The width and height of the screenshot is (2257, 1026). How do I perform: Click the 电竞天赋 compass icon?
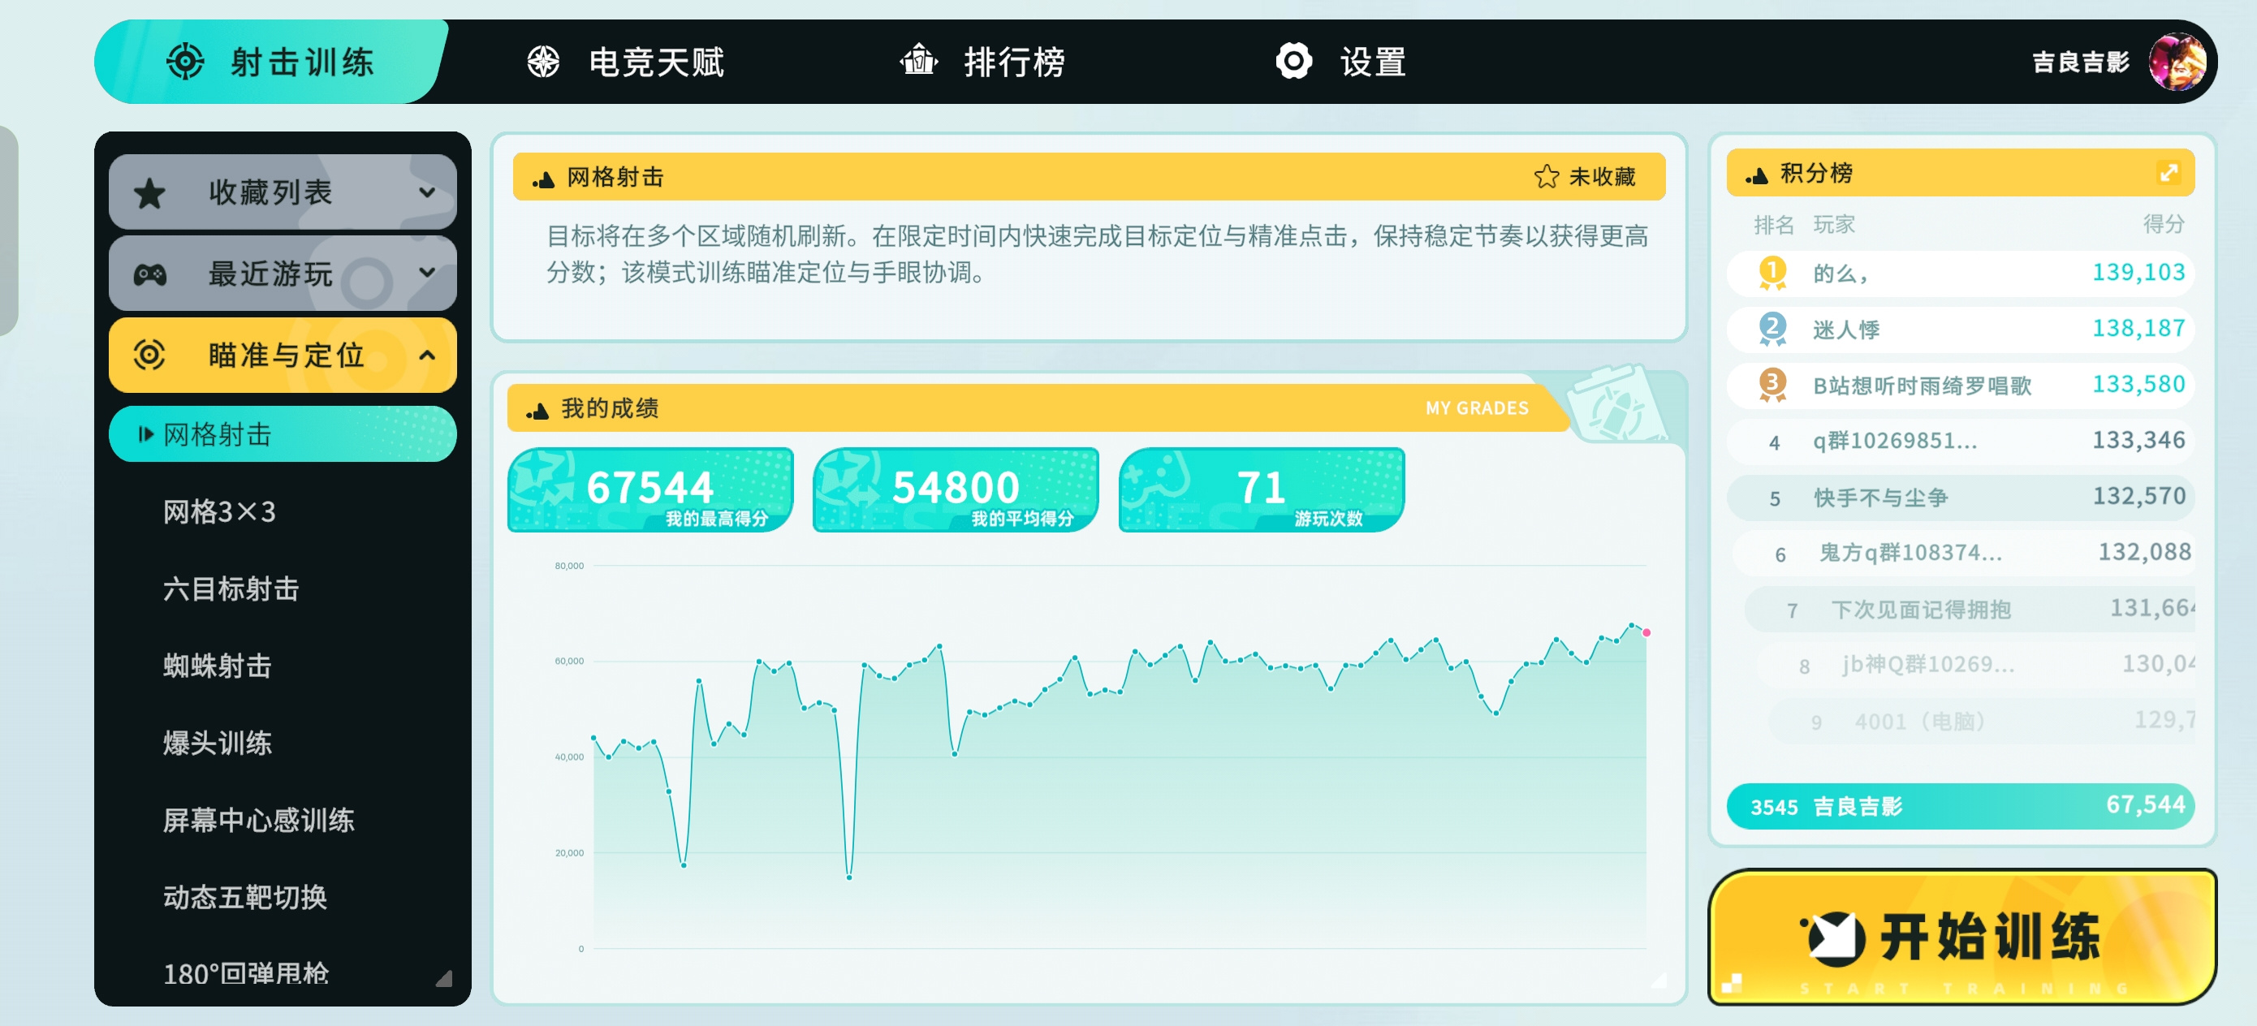click(x=543, y=62)
